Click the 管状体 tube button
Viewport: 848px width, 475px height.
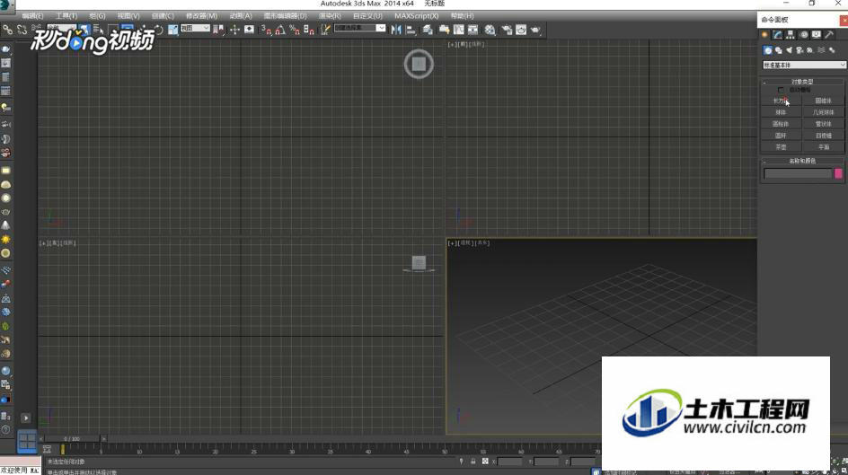coord(823,124)
